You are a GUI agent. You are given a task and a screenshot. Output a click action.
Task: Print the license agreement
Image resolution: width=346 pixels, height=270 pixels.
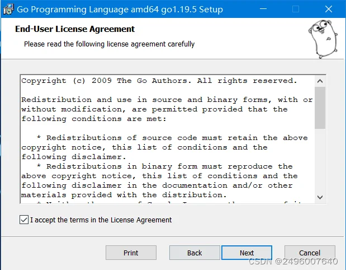click(131, 253)
